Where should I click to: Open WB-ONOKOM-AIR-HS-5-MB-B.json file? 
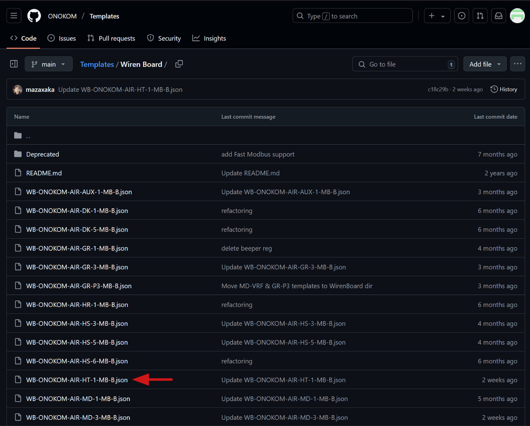click(x=77, y=342)
